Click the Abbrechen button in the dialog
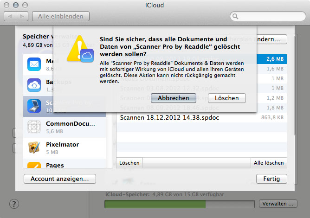310x218 pixels. 174,98
